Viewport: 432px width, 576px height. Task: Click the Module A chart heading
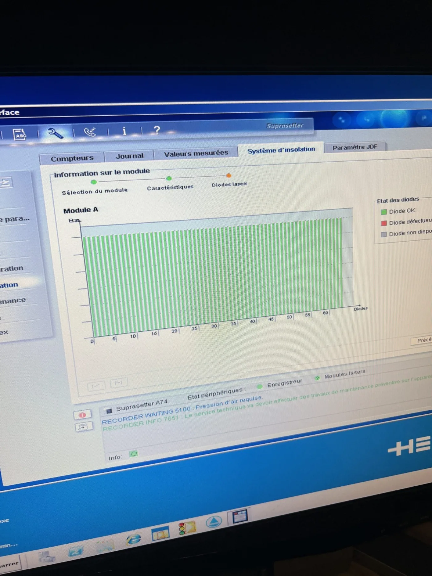81,210
